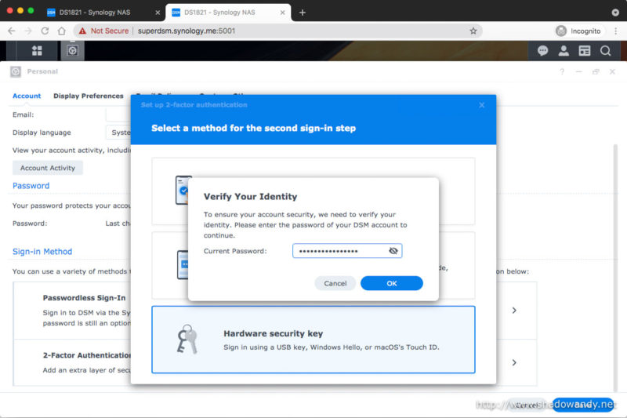Go forward in browser history
This screenshot has width=627, height=418.
pyautogui.click(x=28, y=31)
